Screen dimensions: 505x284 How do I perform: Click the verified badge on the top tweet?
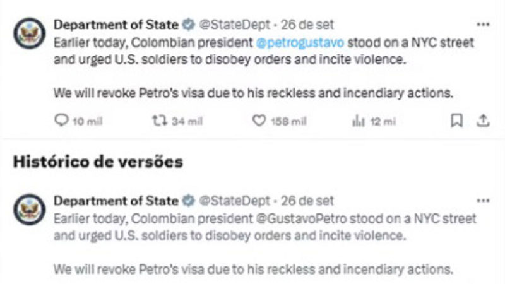[x=188, y=25]
